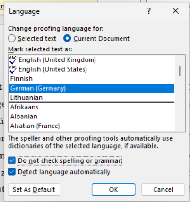The image size is (190, 202).
Task: Select Lithuanian in the language list
Action: click(x=92, y=98)
